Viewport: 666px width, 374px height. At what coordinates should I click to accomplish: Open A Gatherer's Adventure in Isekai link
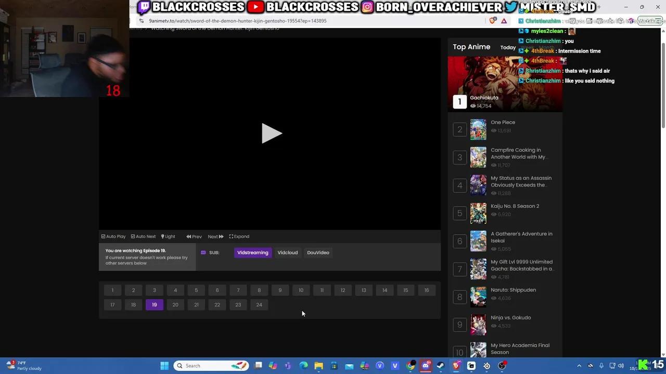tap(521, 237)
